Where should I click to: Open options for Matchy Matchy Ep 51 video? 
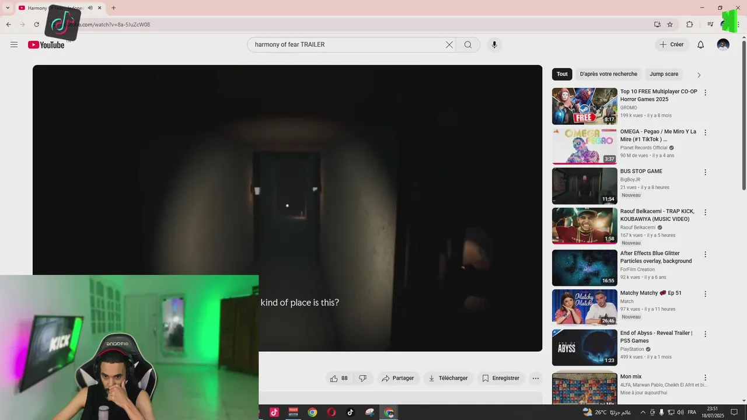[705, 294]
